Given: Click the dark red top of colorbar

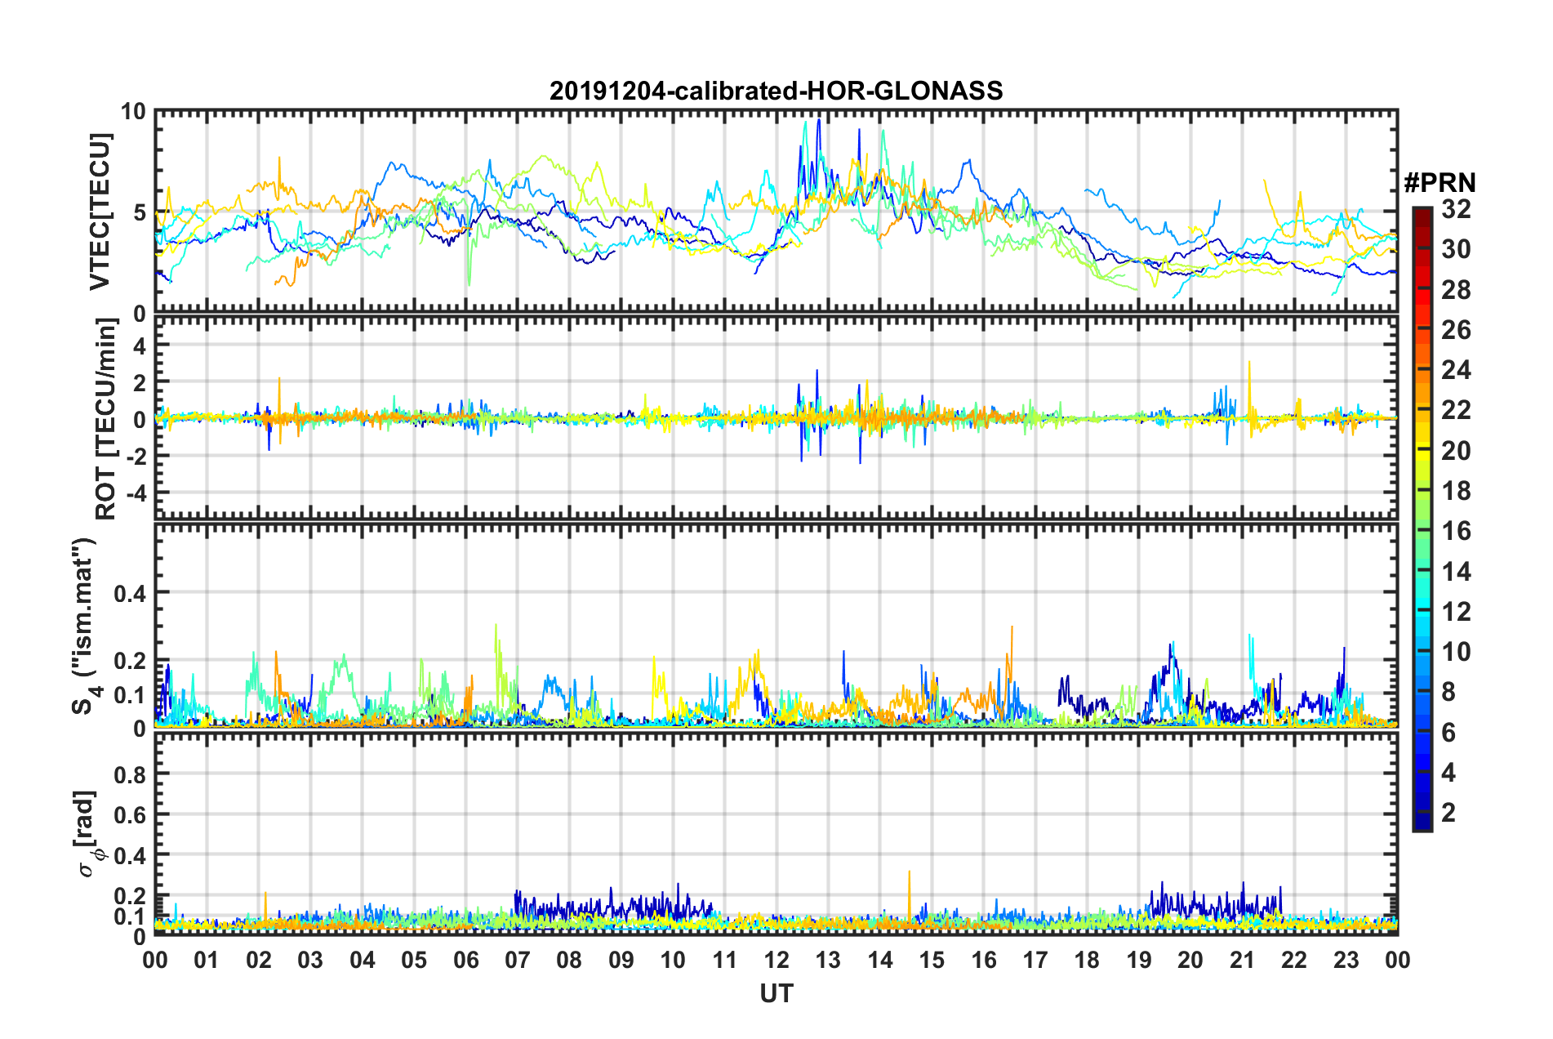Looking at the screenshot, I should 1422,212.
